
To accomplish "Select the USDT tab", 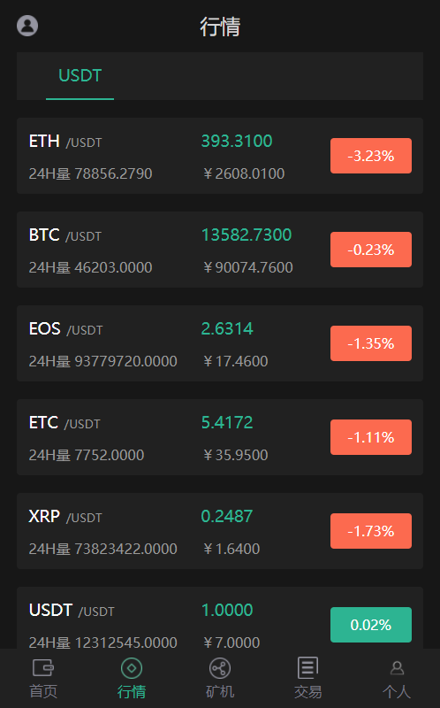I will (x=80, y=76).
